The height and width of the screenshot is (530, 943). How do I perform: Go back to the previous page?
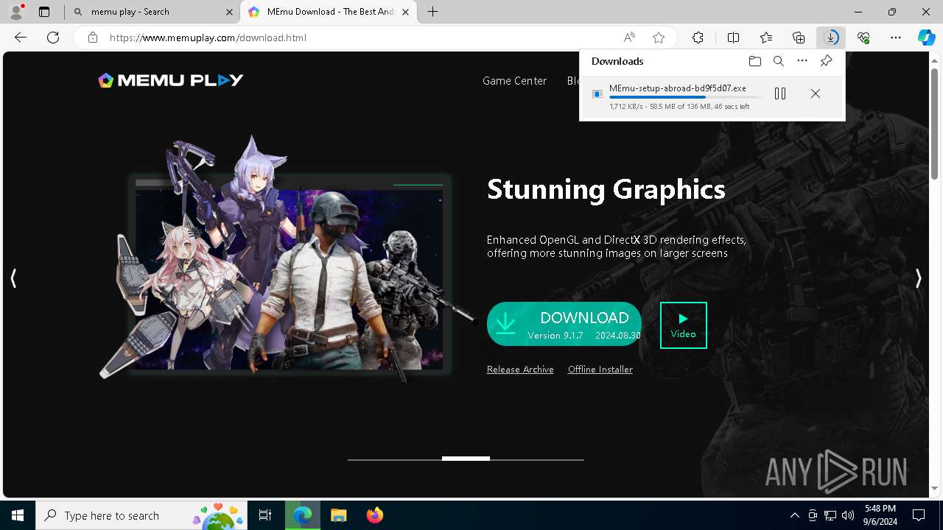(x=21, y=38)
